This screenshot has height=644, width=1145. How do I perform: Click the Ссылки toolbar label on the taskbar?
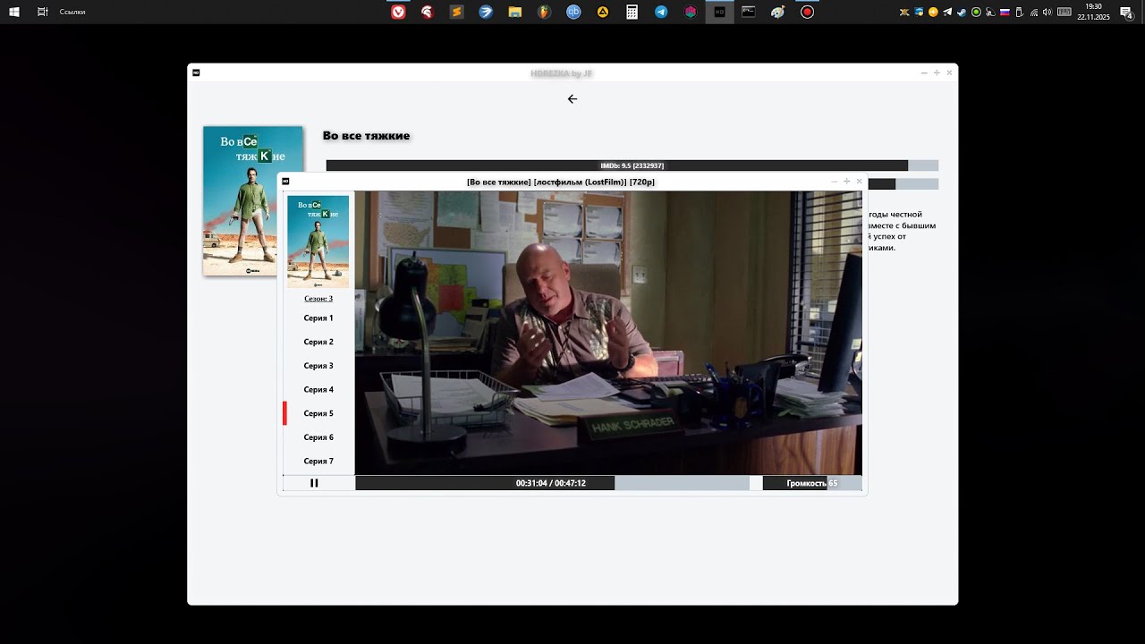(72, 13)
